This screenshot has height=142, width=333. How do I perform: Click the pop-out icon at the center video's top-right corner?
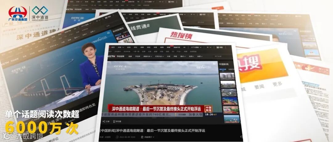(x=214, y=63)
